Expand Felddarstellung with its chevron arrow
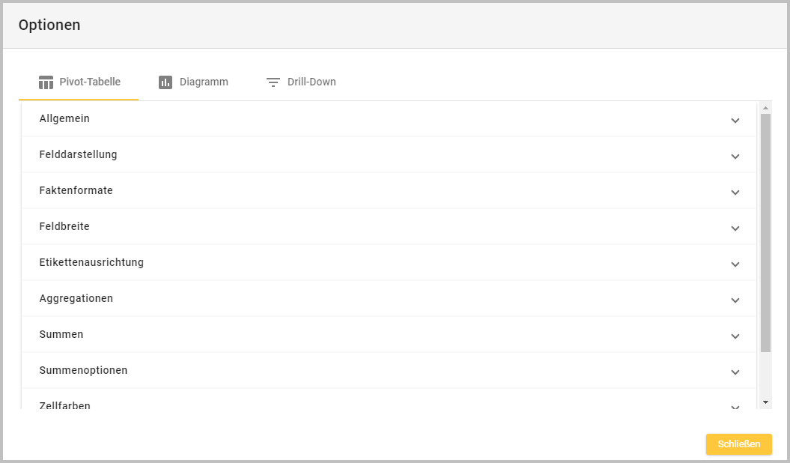Screen dimensions: 790x463 [x=735, y=156]
